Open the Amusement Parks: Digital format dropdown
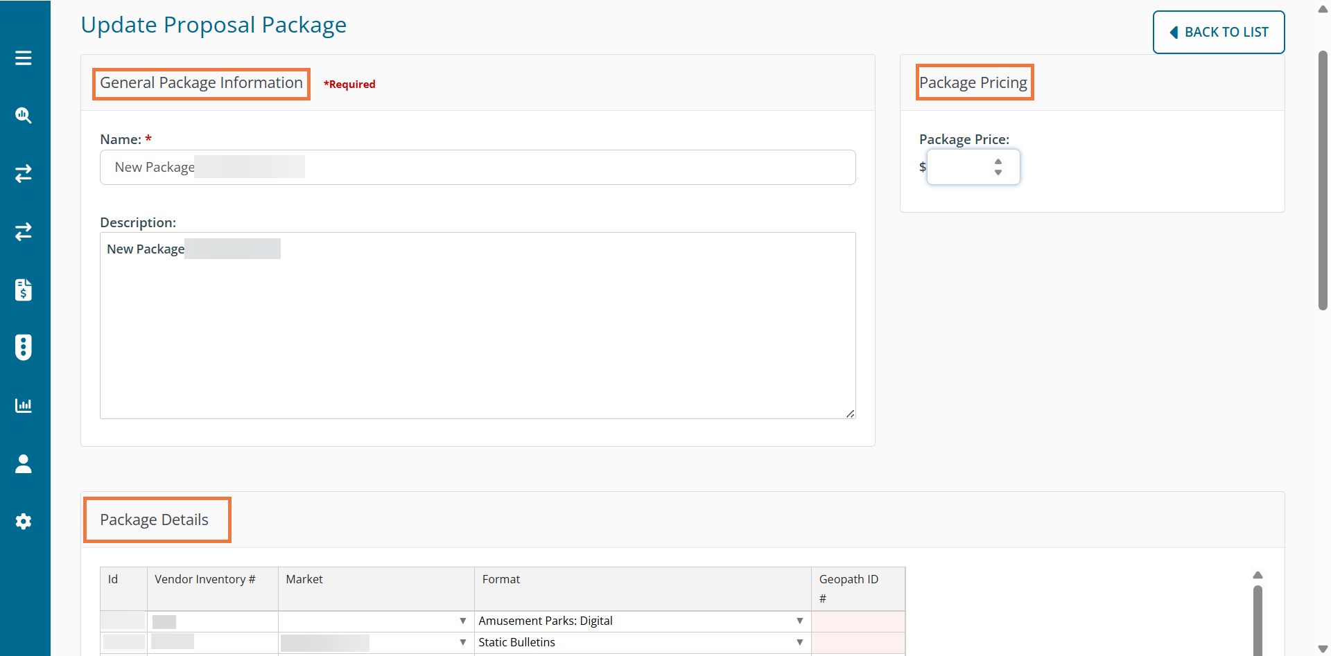This screenshot has width=1331, height=656. 799,621
